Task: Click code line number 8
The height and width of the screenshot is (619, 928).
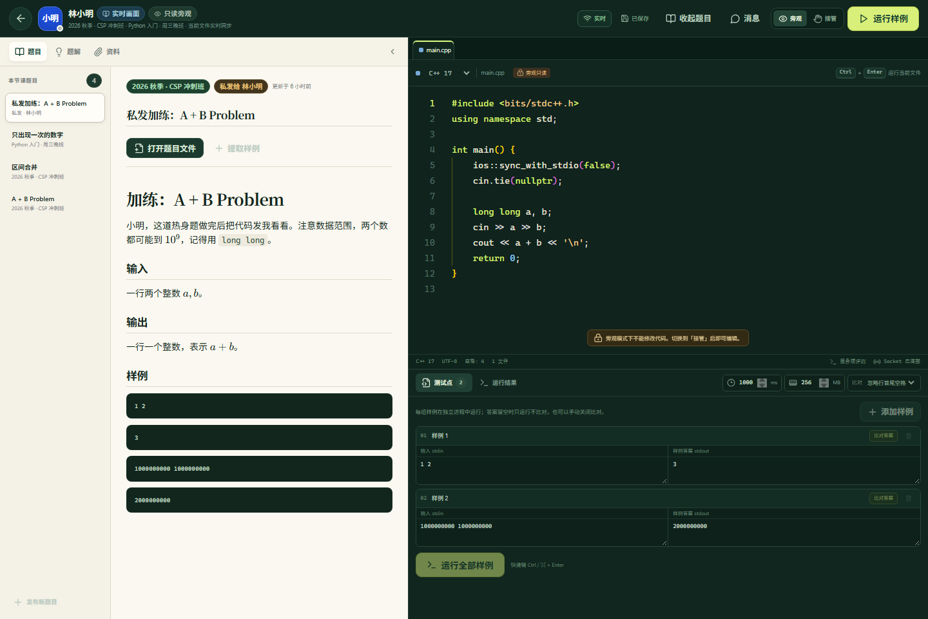Action: [432, 211]
